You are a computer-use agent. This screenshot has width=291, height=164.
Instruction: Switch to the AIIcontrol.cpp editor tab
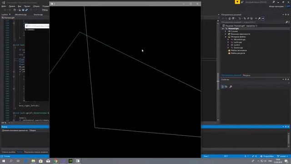click(x=20, y=15)
